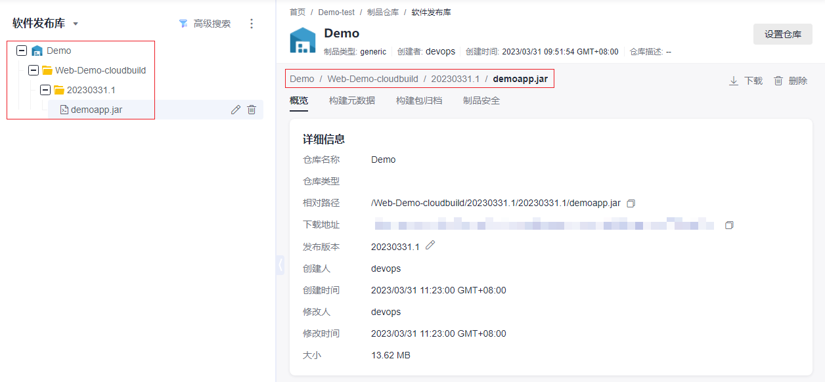Image resolution: width=825 pixels, height=382 pixels.
Task: Click the 设置仓库 button
Action: pos(783,34)
